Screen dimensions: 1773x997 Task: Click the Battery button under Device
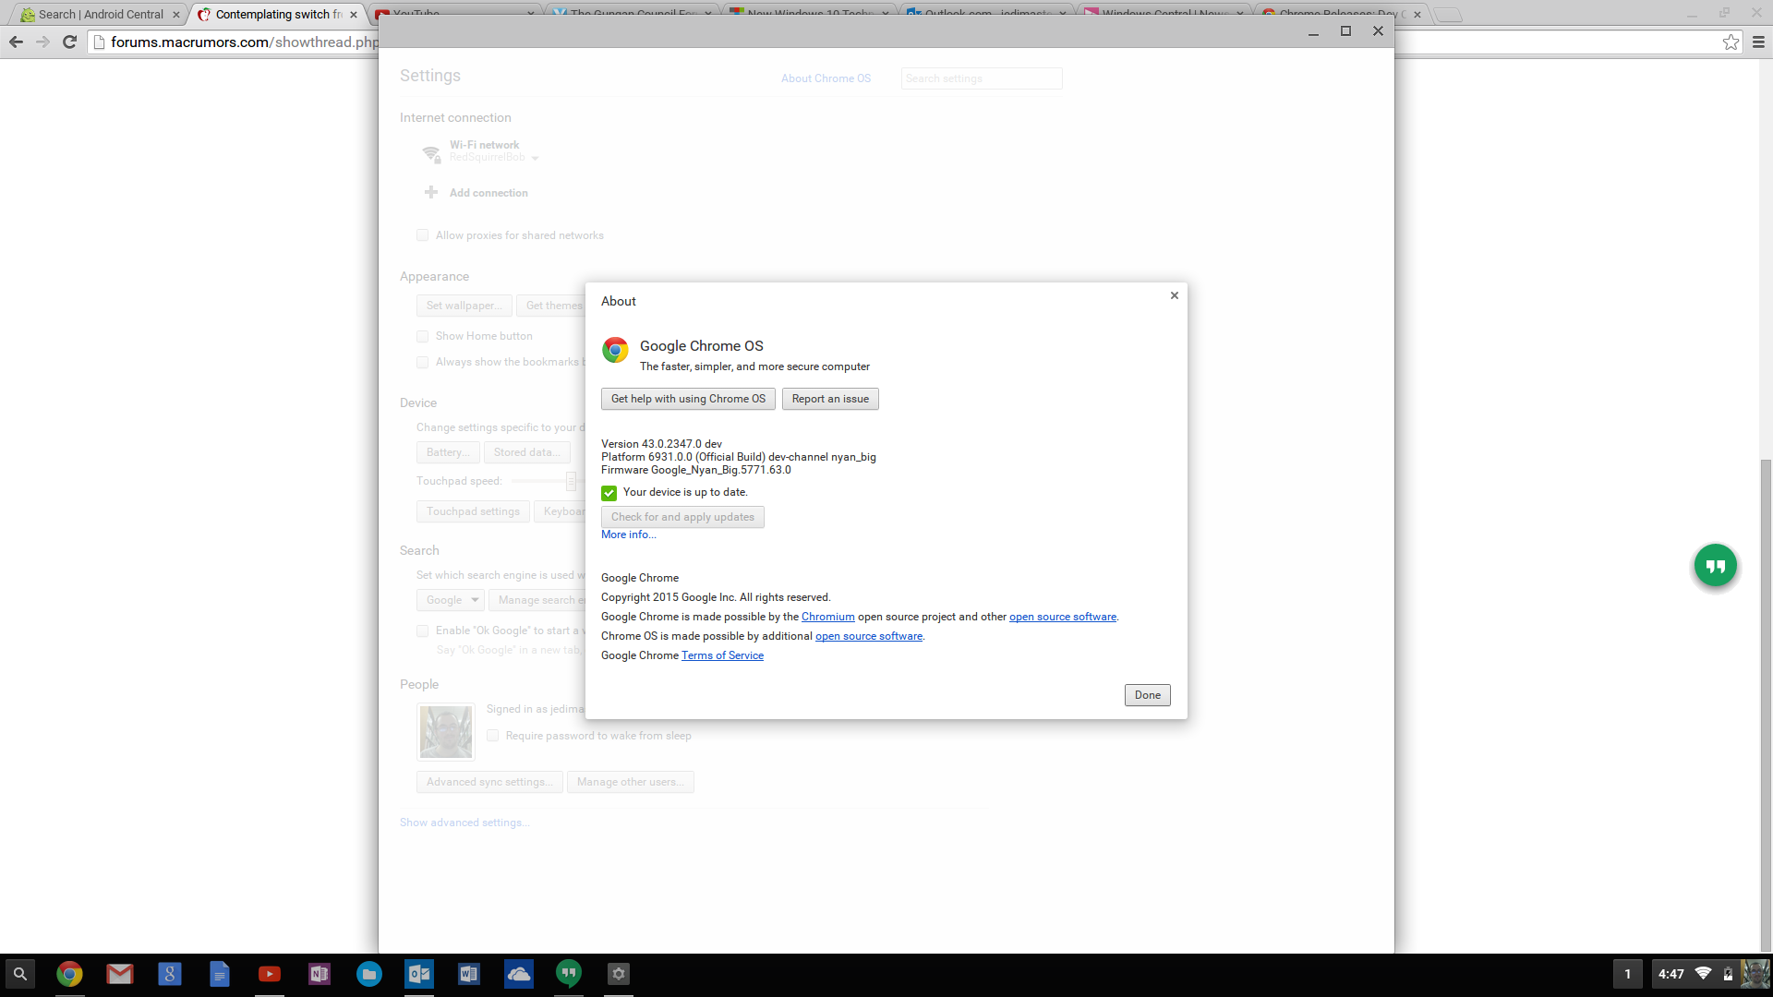pyautogui.click(x=448, y=452)
